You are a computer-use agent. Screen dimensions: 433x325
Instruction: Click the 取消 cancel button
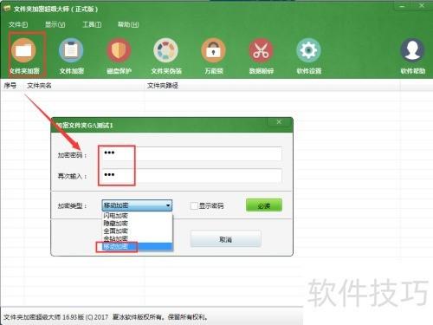click(x=226, y=239)
